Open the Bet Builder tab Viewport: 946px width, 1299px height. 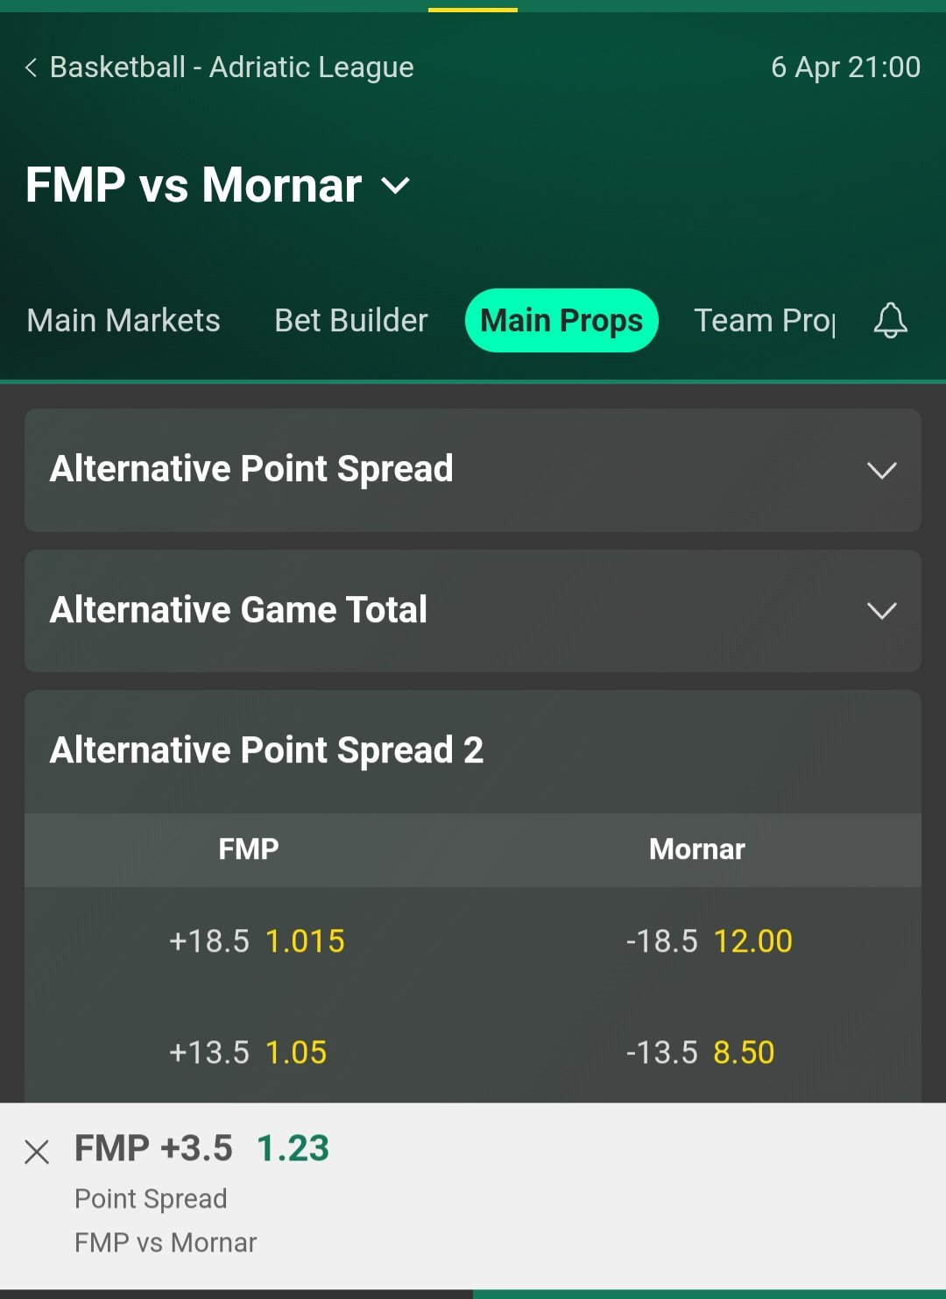[351, 321]
